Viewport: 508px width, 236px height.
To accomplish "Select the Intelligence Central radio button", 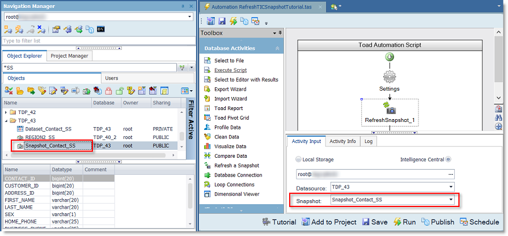I will 448,159.
